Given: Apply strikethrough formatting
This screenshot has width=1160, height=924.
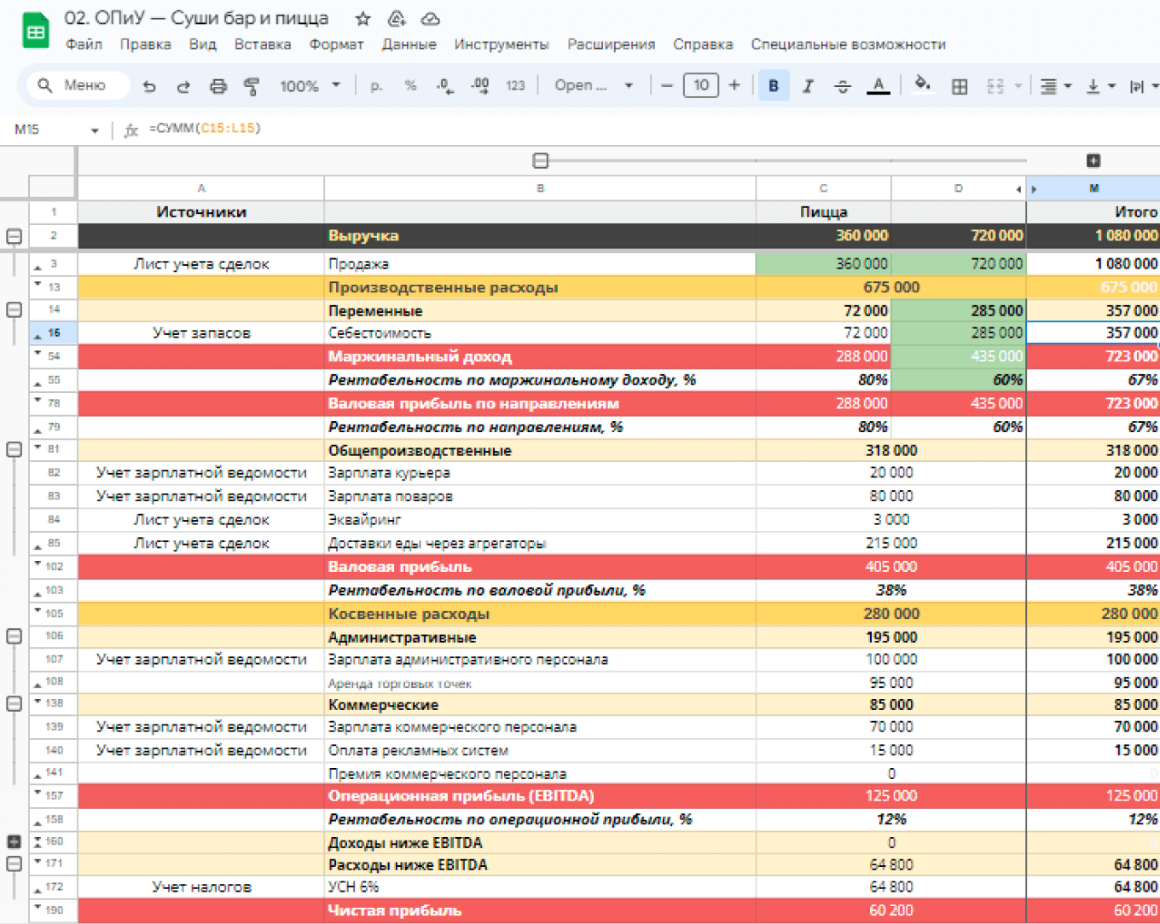Looking at the screenshot, I should tap(842, 86).
